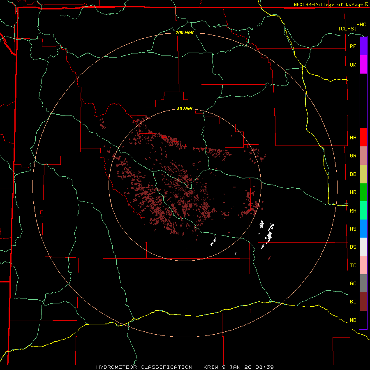The width and height of the screenshot is (370, 370).
Task: Click the [CLAS] units label
Action: 347,28
